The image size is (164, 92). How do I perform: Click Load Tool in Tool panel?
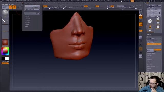point(150,5)
